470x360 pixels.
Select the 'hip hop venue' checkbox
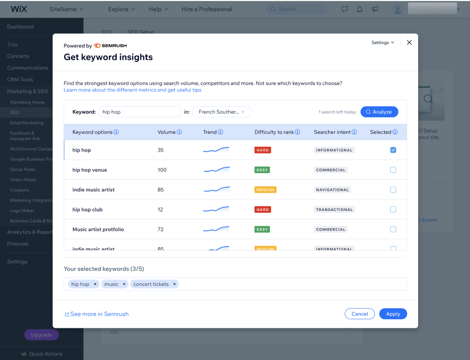(393, 170)
